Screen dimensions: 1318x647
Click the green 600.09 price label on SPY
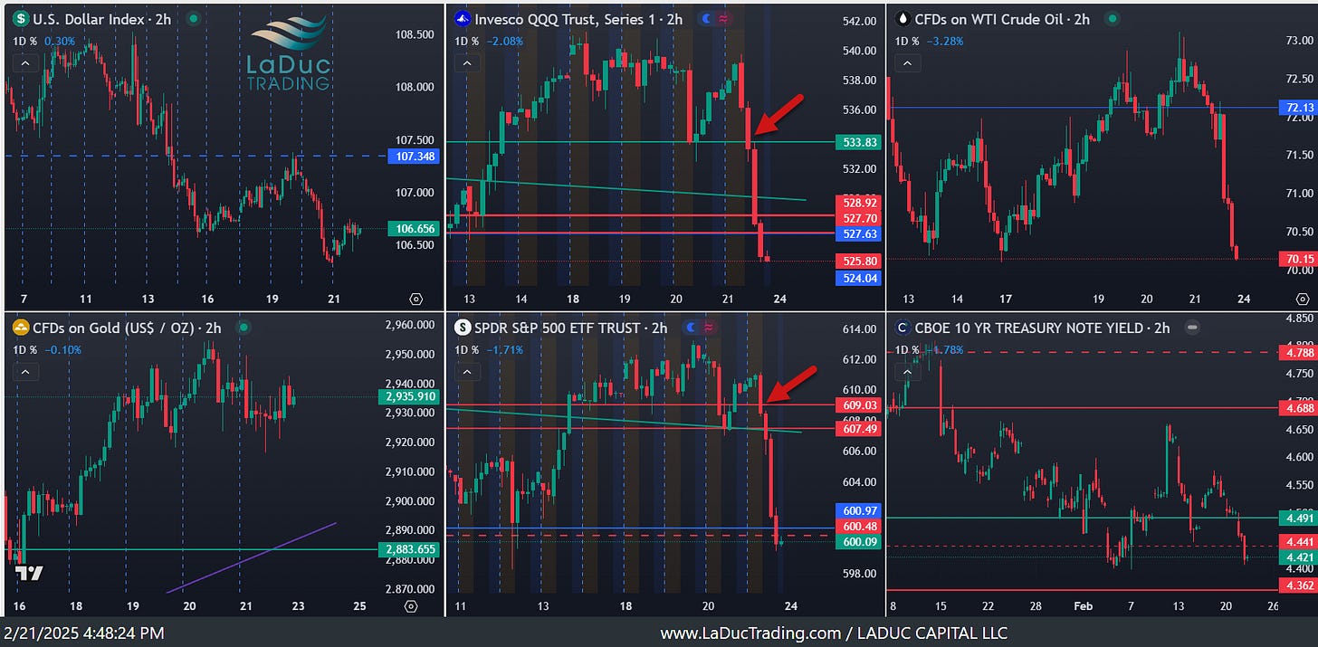pos(857,542)
